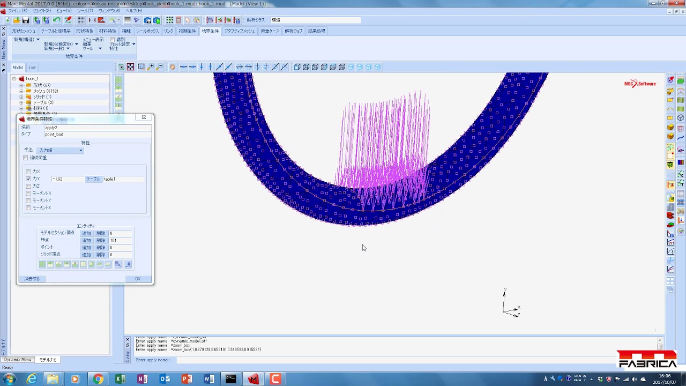Click the zoom out magnifier icon

pyautogui.click(x=160, y=67)
